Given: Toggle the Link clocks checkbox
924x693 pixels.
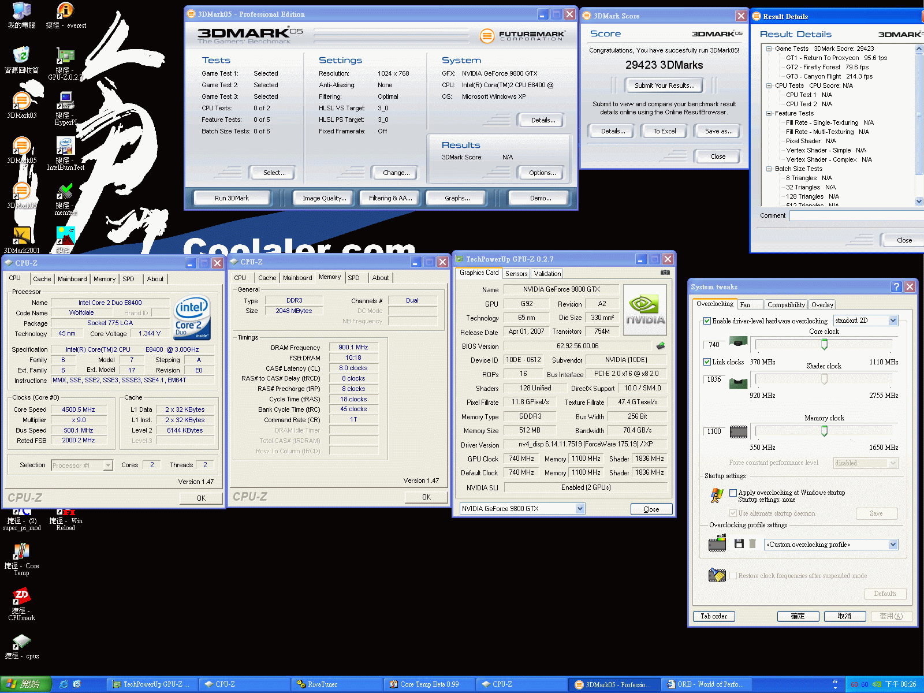Looking at the screenshot, I should point(707,362).
